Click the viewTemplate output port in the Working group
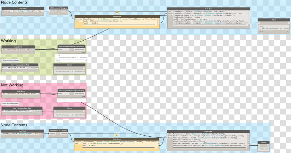Viewport: 291px width, 153px height. (33, 68)
